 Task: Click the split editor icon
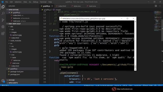[x=156, y=6]
